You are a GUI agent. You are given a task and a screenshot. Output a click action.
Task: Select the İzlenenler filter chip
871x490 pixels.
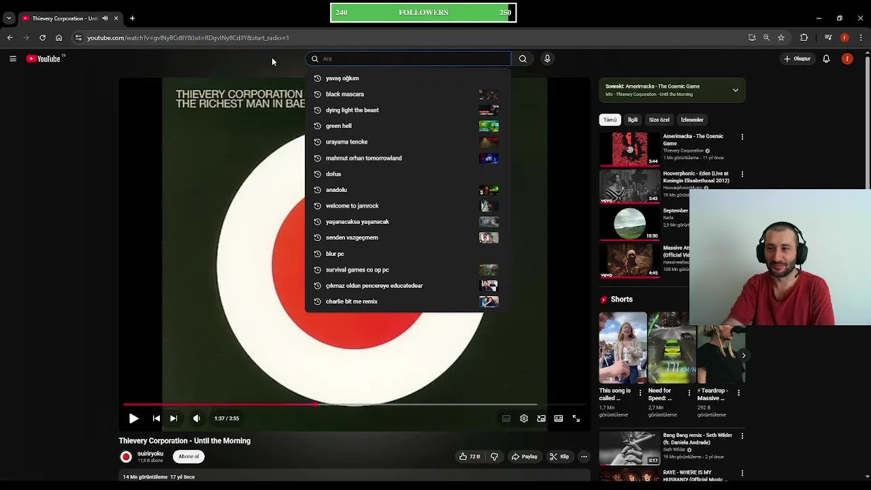pyautogui.click(x=692, y=120)
